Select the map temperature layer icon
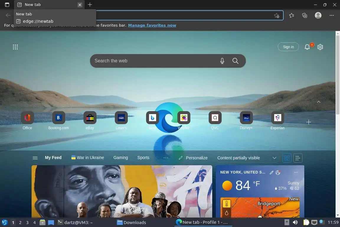Screen dimensions: 340x227 tap(227, 204)
